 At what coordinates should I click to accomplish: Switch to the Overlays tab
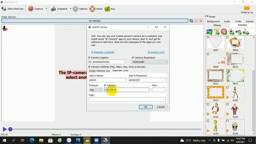[x=242, y=25]
